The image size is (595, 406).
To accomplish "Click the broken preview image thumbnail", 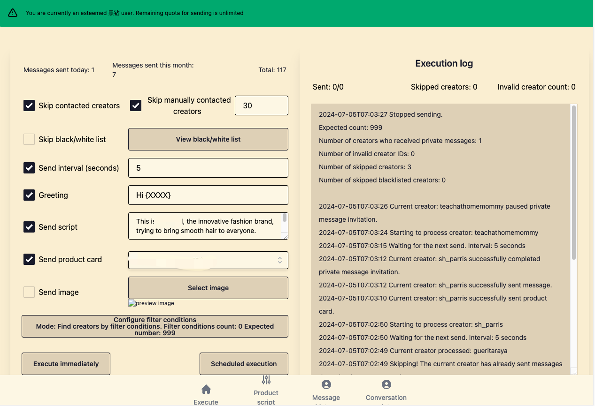I will point(151,303).
